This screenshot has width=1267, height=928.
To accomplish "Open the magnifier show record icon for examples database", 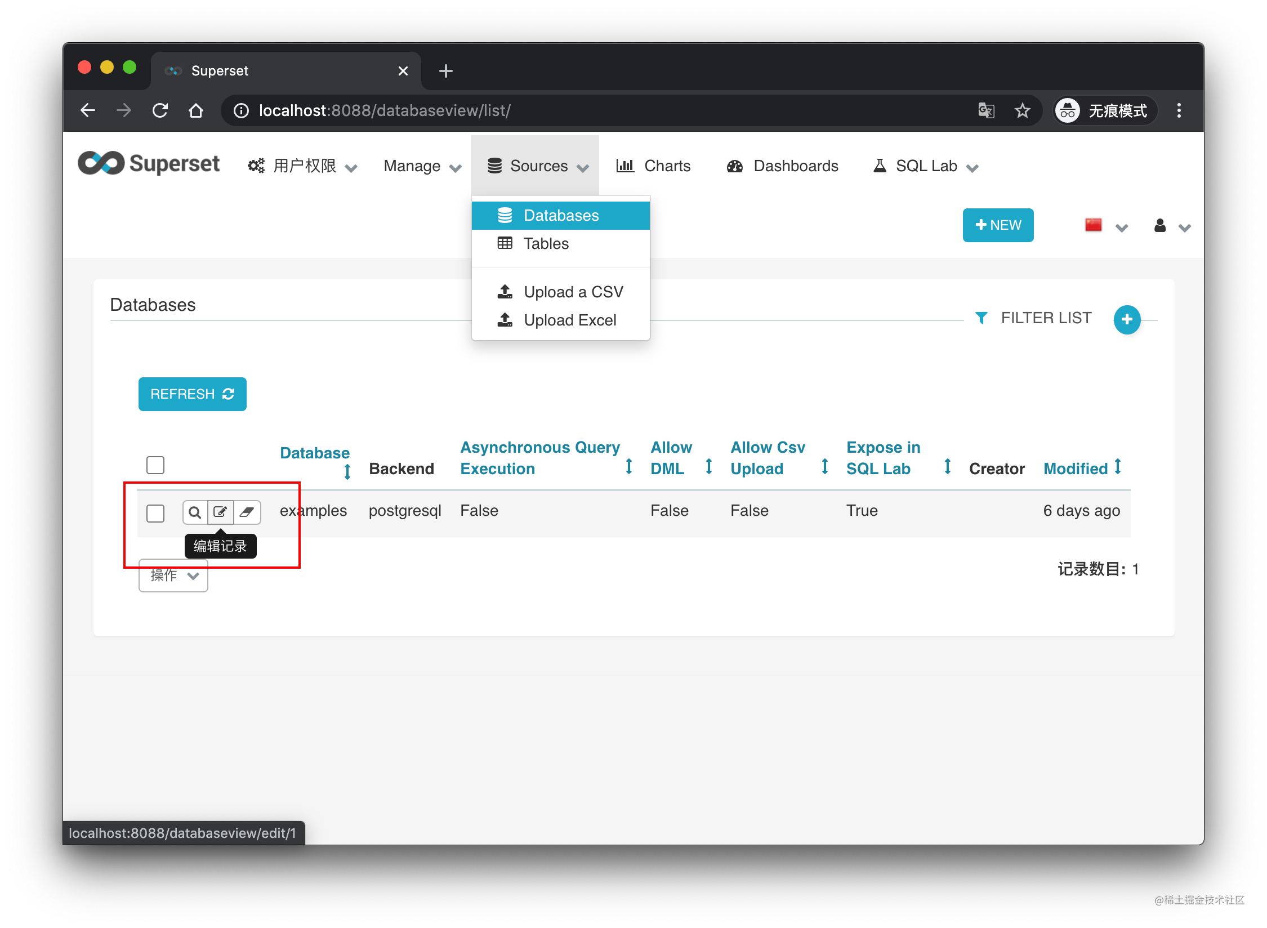I will coord(195,512).
